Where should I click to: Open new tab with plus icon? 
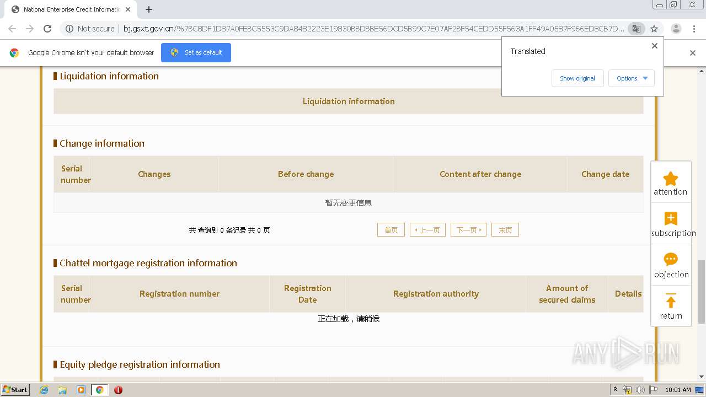click(149, 9)
